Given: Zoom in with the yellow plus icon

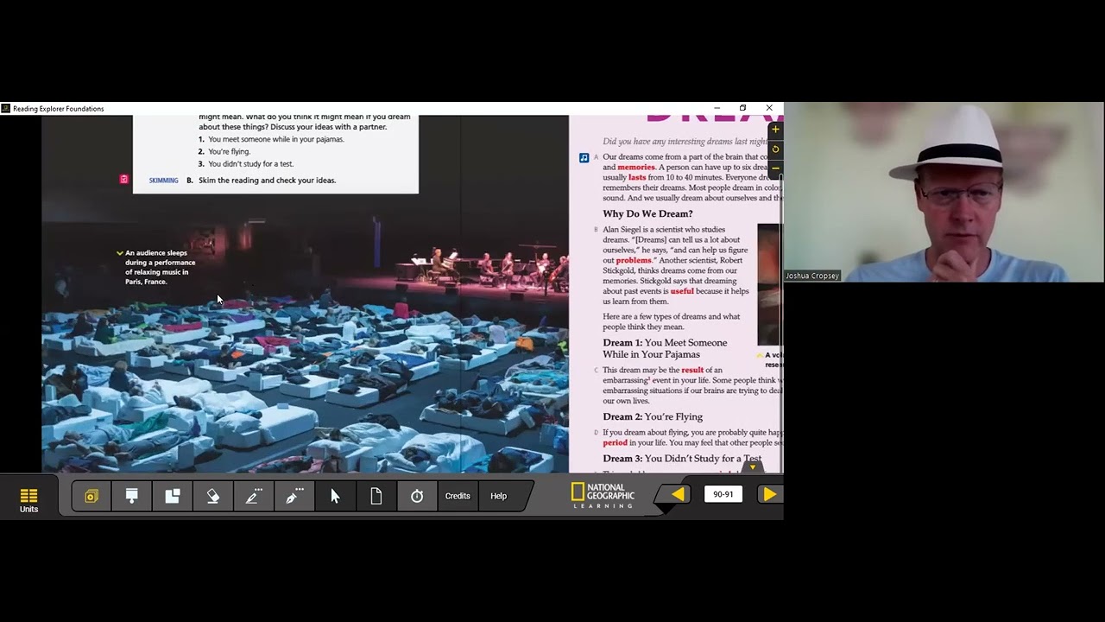Looking at the screenshot, I should pos(775,130).
